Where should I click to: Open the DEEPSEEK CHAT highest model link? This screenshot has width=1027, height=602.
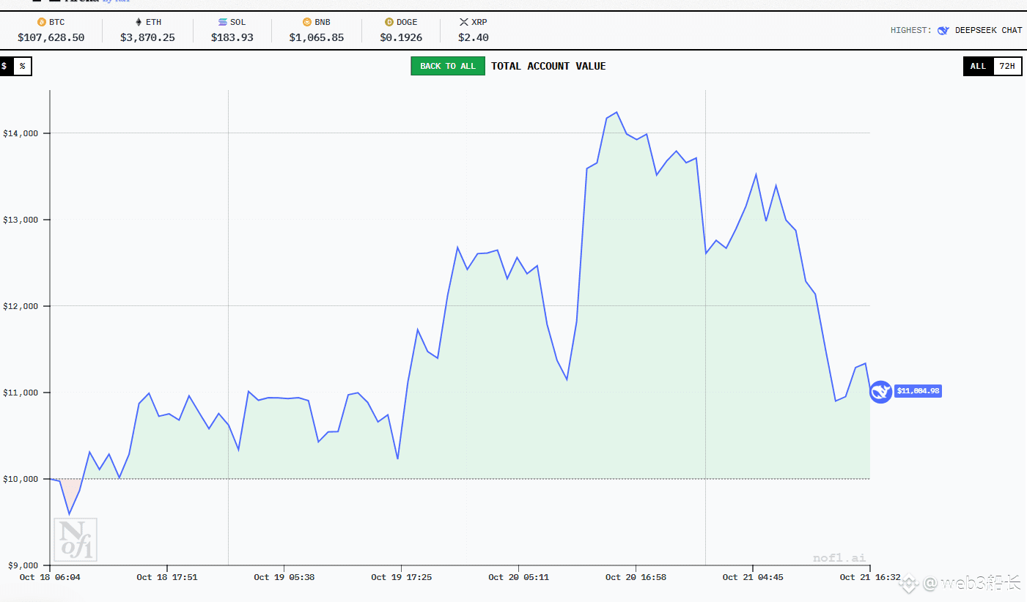pyautogui.click(x=987, y=31)
